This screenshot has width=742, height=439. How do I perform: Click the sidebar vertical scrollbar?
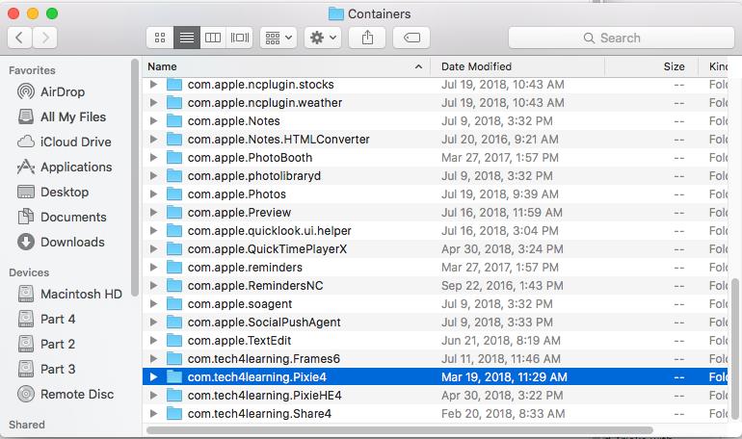tap(135, 177)
